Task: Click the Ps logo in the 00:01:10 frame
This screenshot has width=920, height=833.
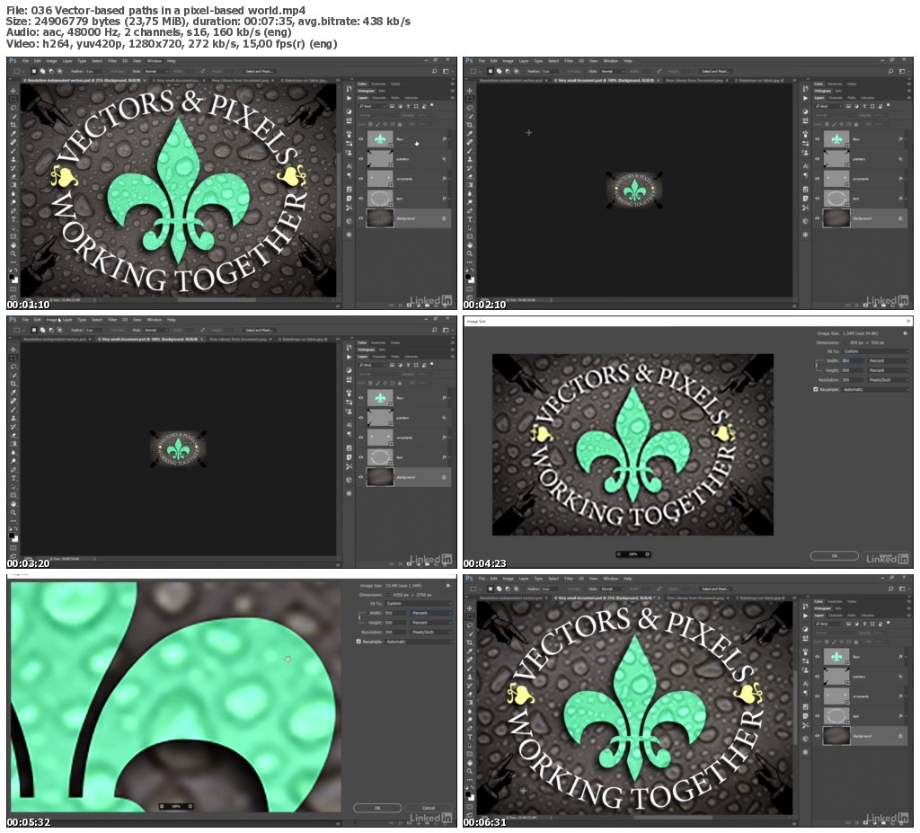Action: click(x=13, y=60)
